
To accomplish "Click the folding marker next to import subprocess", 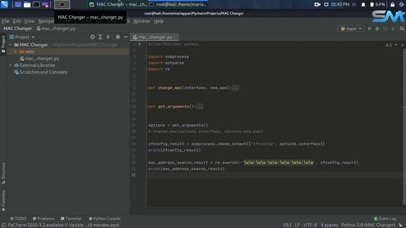I will pyautogui.click(x=147, y=56).
